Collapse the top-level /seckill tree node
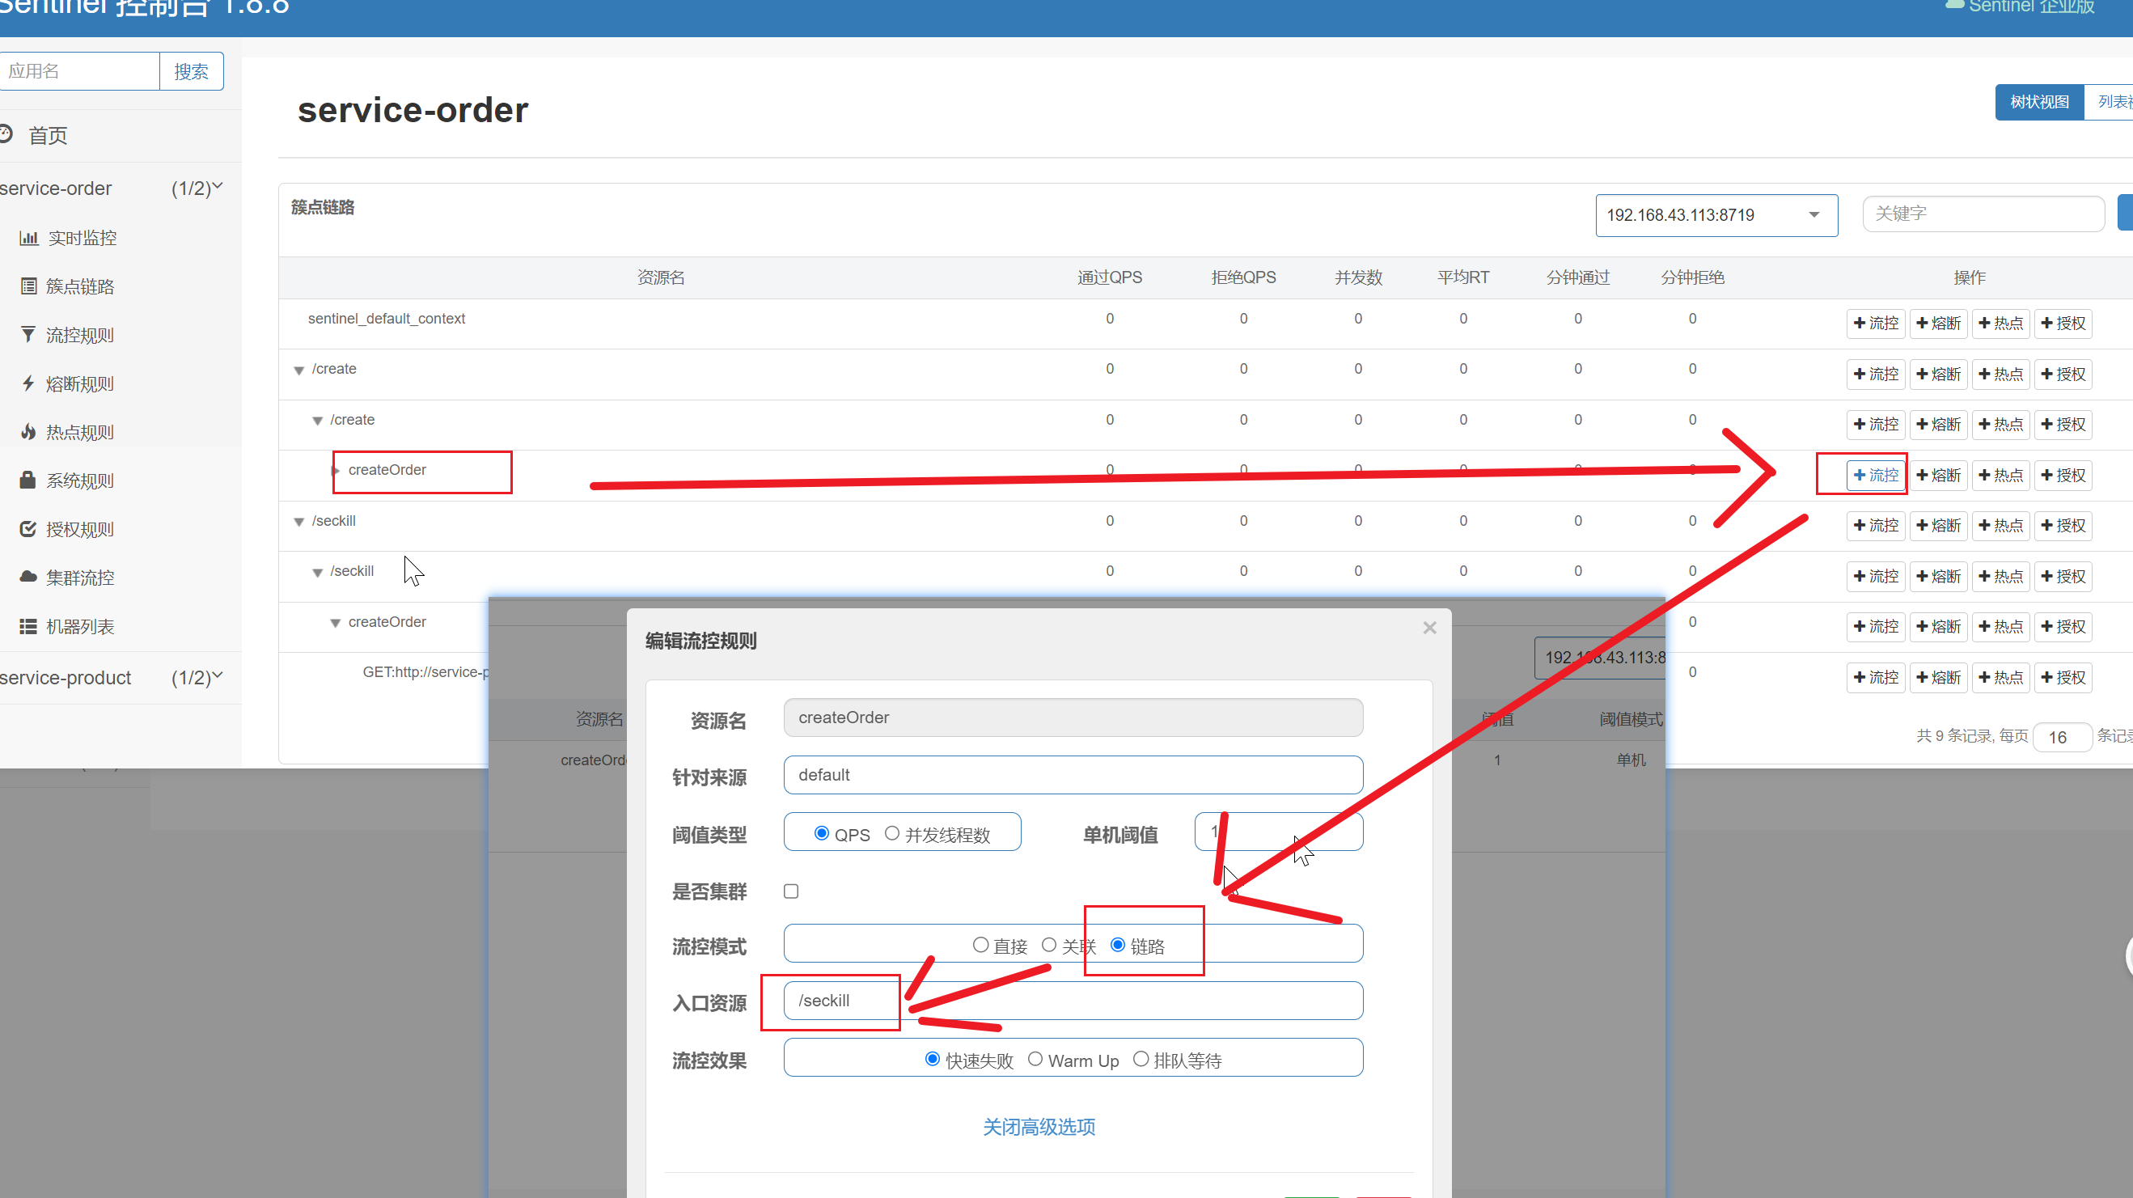Image resolution: width=2133 pixels, height=1198 pixels. [x=299, y=522]
